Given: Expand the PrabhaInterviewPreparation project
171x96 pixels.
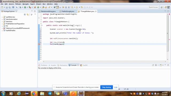Looking at the screenshot, I should click(x=2, y=24).
